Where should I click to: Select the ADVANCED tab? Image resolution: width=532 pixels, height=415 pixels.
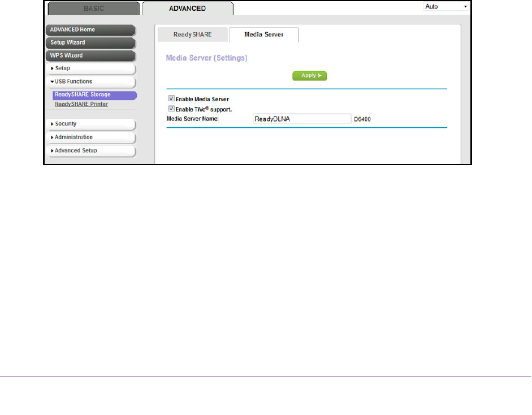click(187, 8)
